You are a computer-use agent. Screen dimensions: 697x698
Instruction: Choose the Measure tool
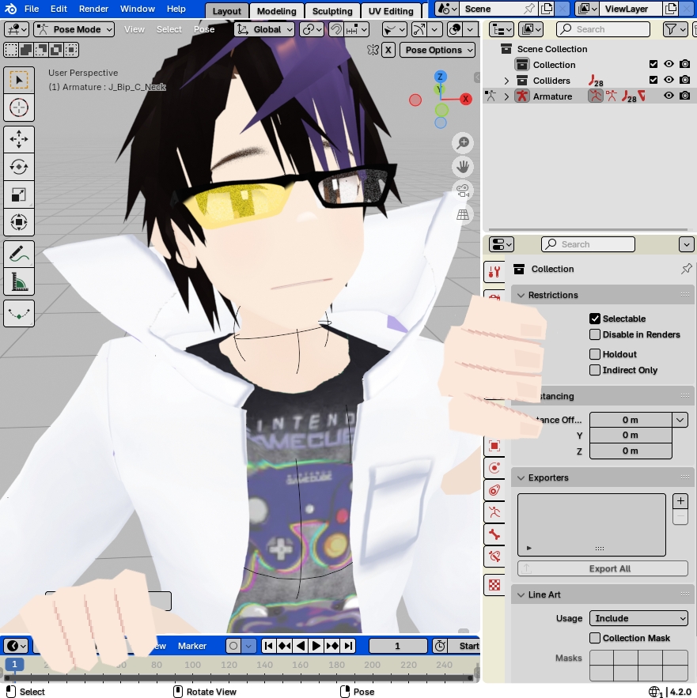(19, 281)
